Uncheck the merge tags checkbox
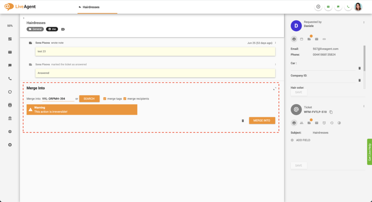372x202 pixels. click(105, 98)
